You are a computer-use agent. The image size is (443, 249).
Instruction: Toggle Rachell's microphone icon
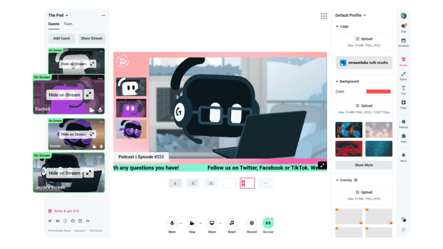(100, 110)
